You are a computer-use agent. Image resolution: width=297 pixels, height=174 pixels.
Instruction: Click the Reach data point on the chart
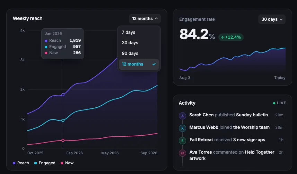pyautogui.click(x=63, y=95)
